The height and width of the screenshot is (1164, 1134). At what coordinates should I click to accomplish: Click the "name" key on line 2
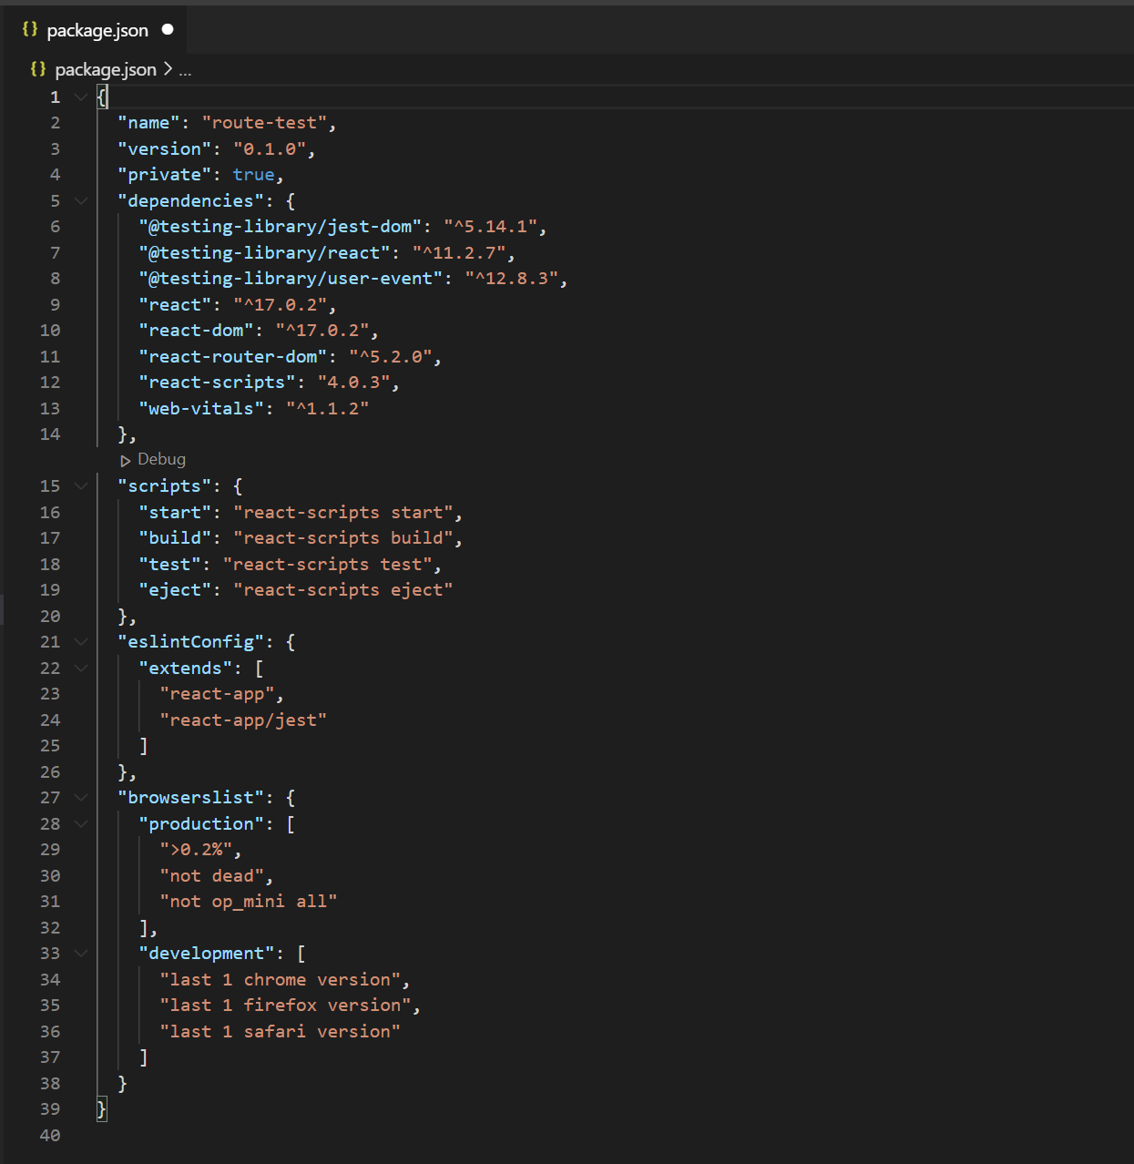click(x=148, y=123)
